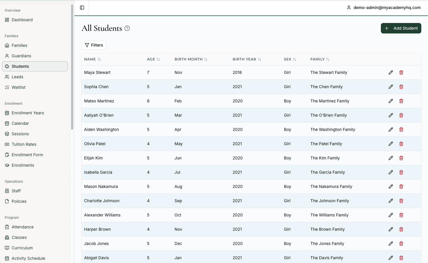
Task: Go to the Waitlist page
Action: (18, 87)
